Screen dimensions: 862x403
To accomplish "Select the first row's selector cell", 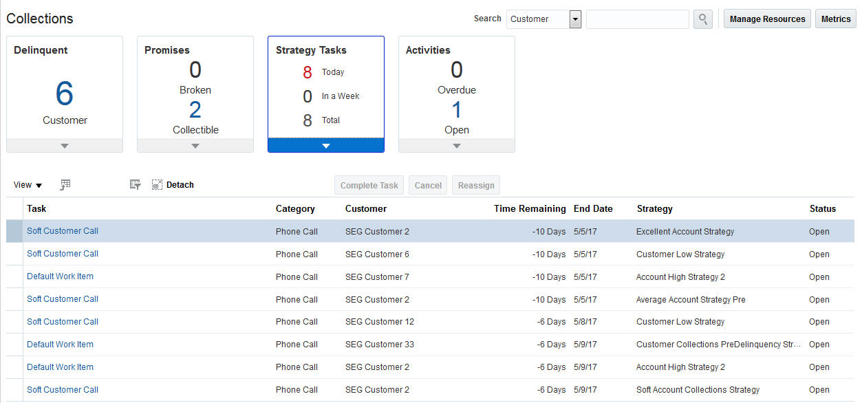I will [x=14, y=231].
